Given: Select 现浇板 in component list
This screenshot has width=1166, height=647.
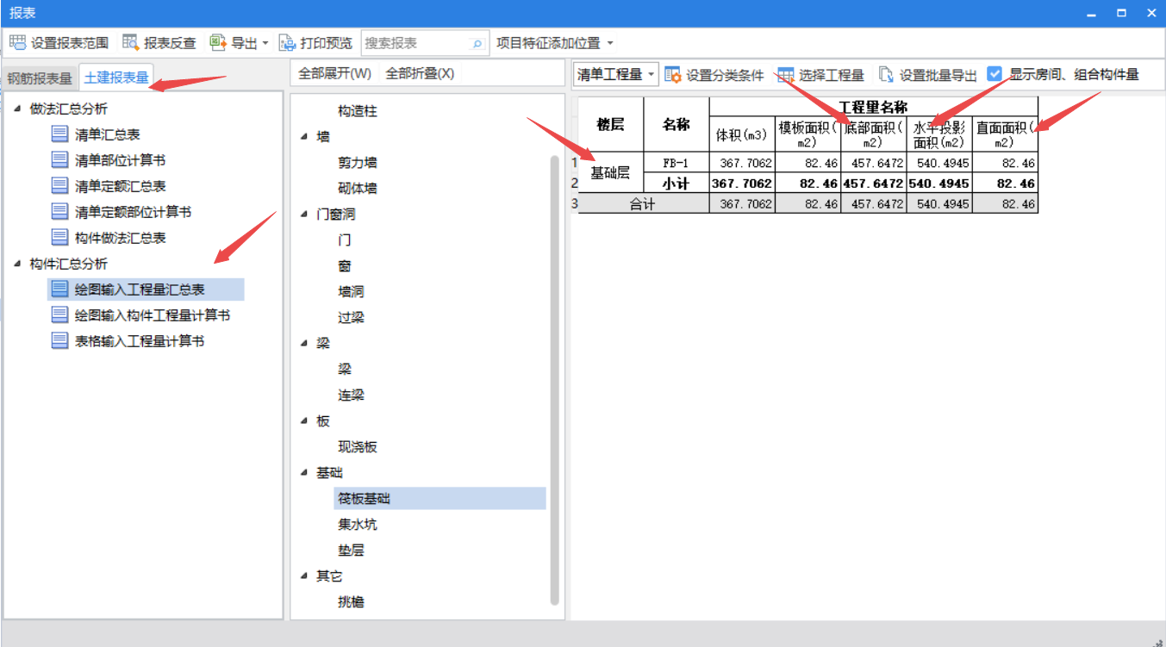Looking at the screenshot, I should coord(358,446).
